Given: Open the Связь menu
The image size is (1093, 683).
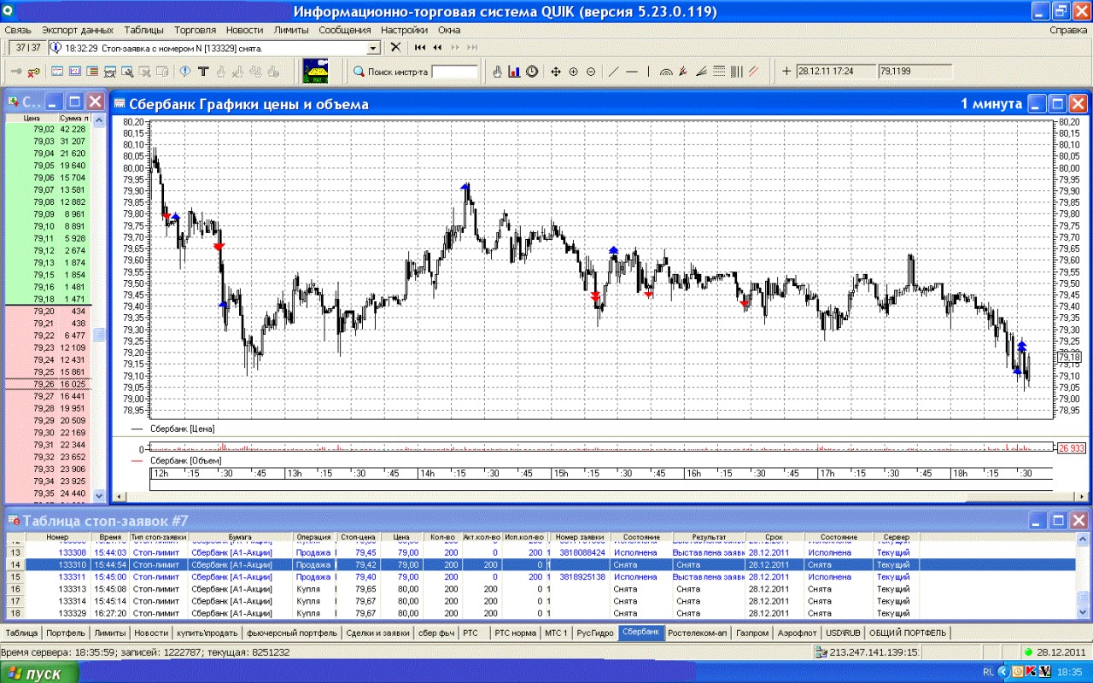Looking at the screenshot, I should point(17,30).
